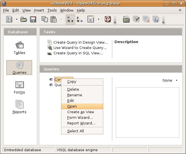This screenshot has width=186, height=154.
Task: Expand second toolbar overflow arrow
Action: pos(163,22)
